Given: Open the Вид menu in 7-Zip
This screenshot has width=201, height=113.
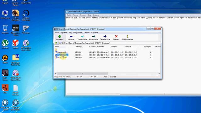Looking at the screenshot, I should click(70, 33).
